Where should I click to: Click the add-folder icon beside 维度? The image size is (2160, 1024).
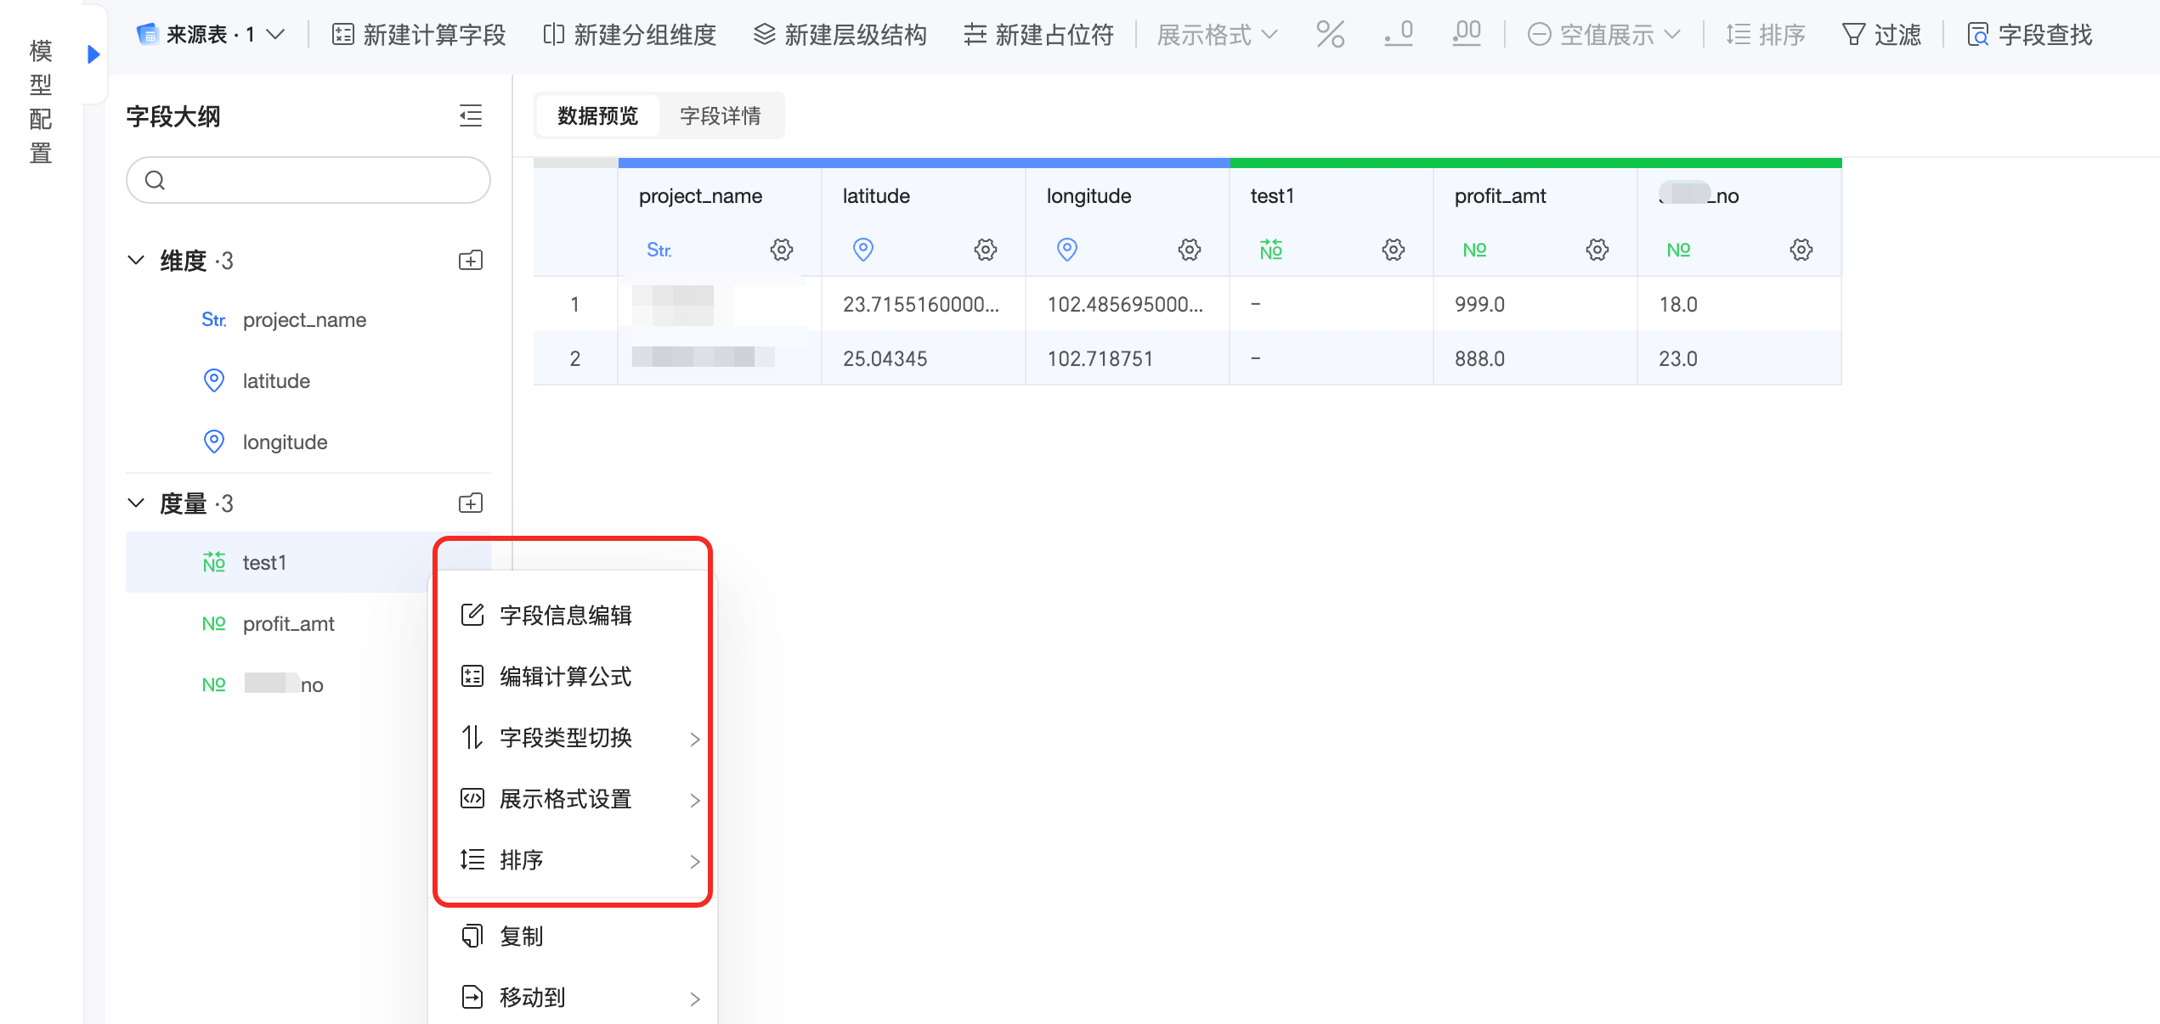click(471, 261)
